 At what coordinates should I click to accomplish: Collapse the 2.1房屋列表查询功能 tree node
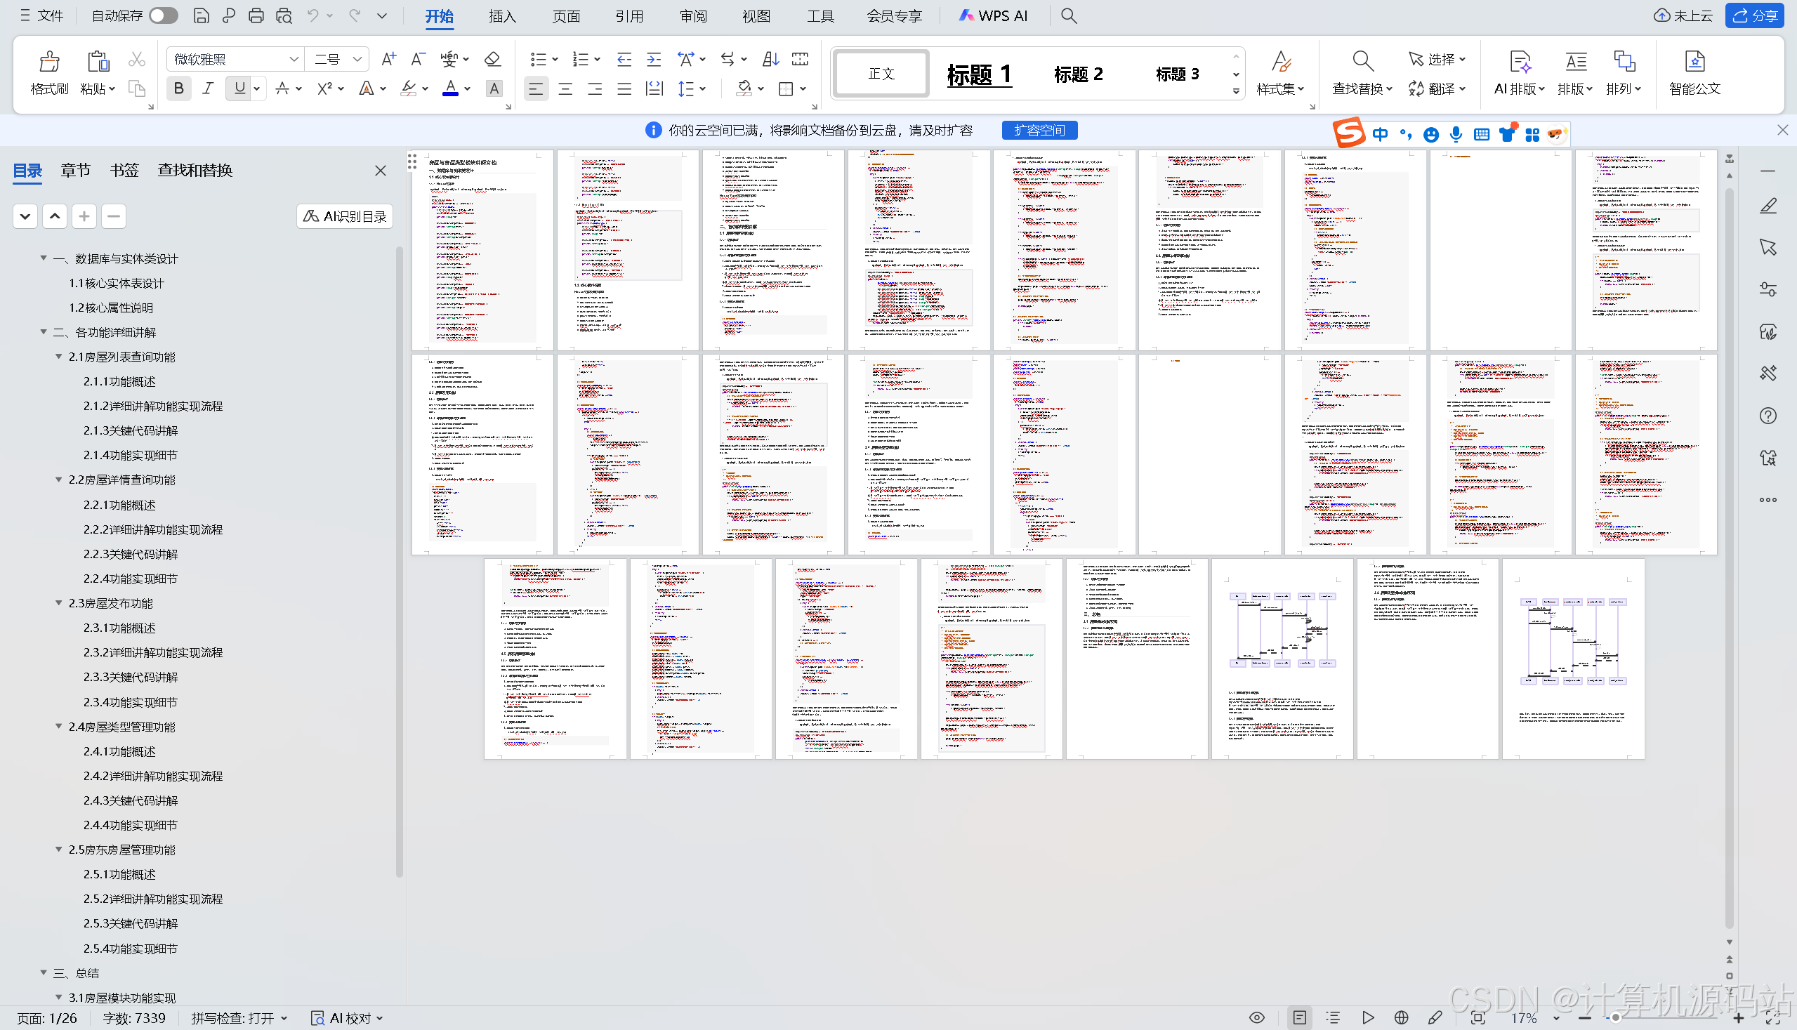pos(59,357)
